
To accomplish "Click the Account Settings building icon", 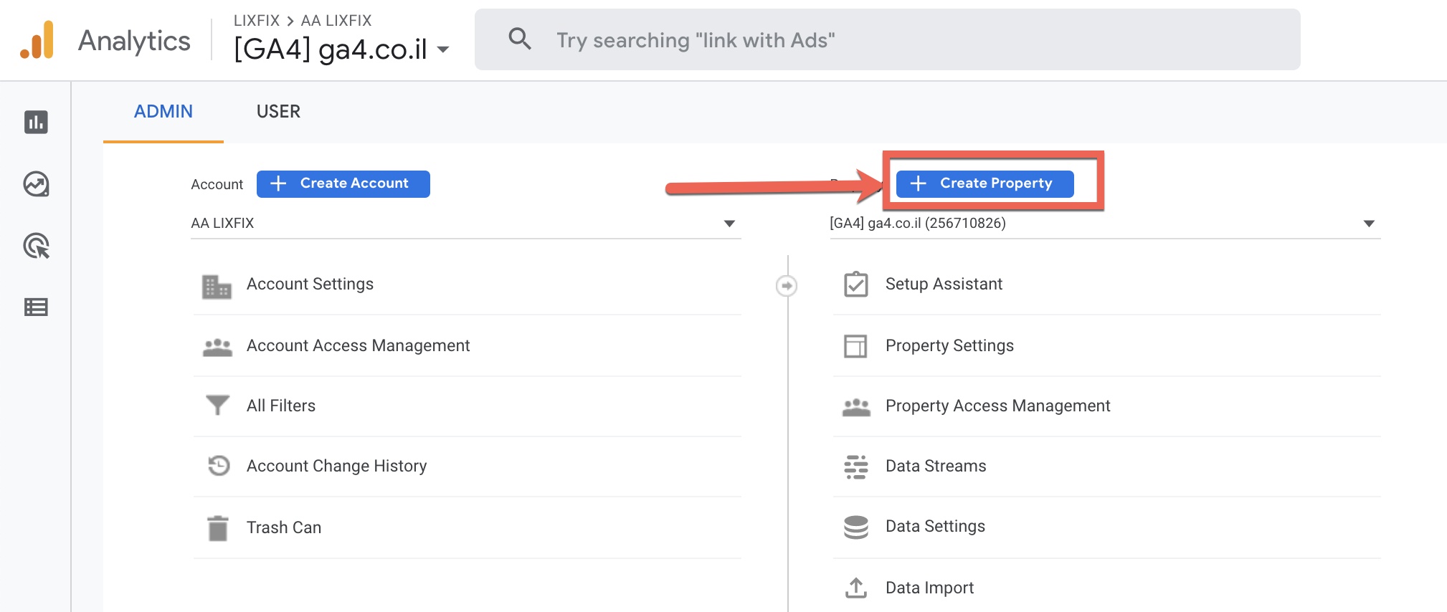I will (x=217, y=286).
